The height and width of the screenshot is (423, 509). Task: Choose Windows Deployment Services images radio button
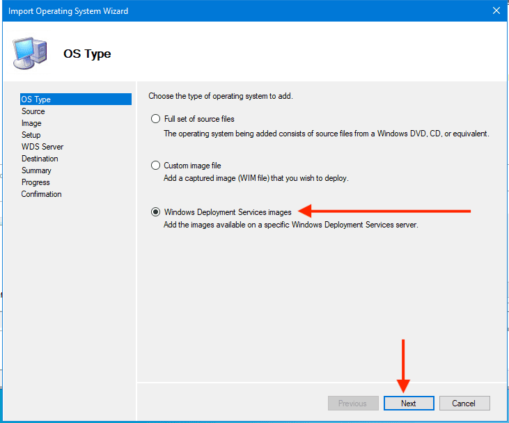(x=155, y=212)
